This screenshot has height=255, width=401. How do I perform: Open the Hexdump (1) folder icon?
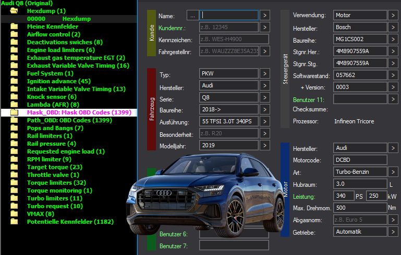tap(14, 11)
